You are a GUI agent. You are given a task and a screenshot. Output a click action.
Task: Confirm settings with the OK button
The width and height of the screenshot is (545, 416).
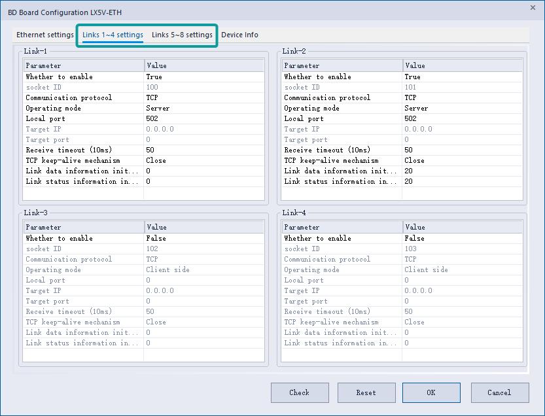coord(431,392)
